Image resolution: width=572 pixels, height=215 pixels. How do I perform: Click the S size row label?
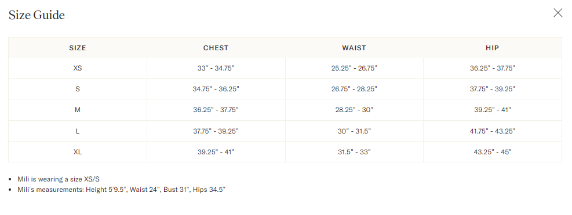click(x=78, y=89)
